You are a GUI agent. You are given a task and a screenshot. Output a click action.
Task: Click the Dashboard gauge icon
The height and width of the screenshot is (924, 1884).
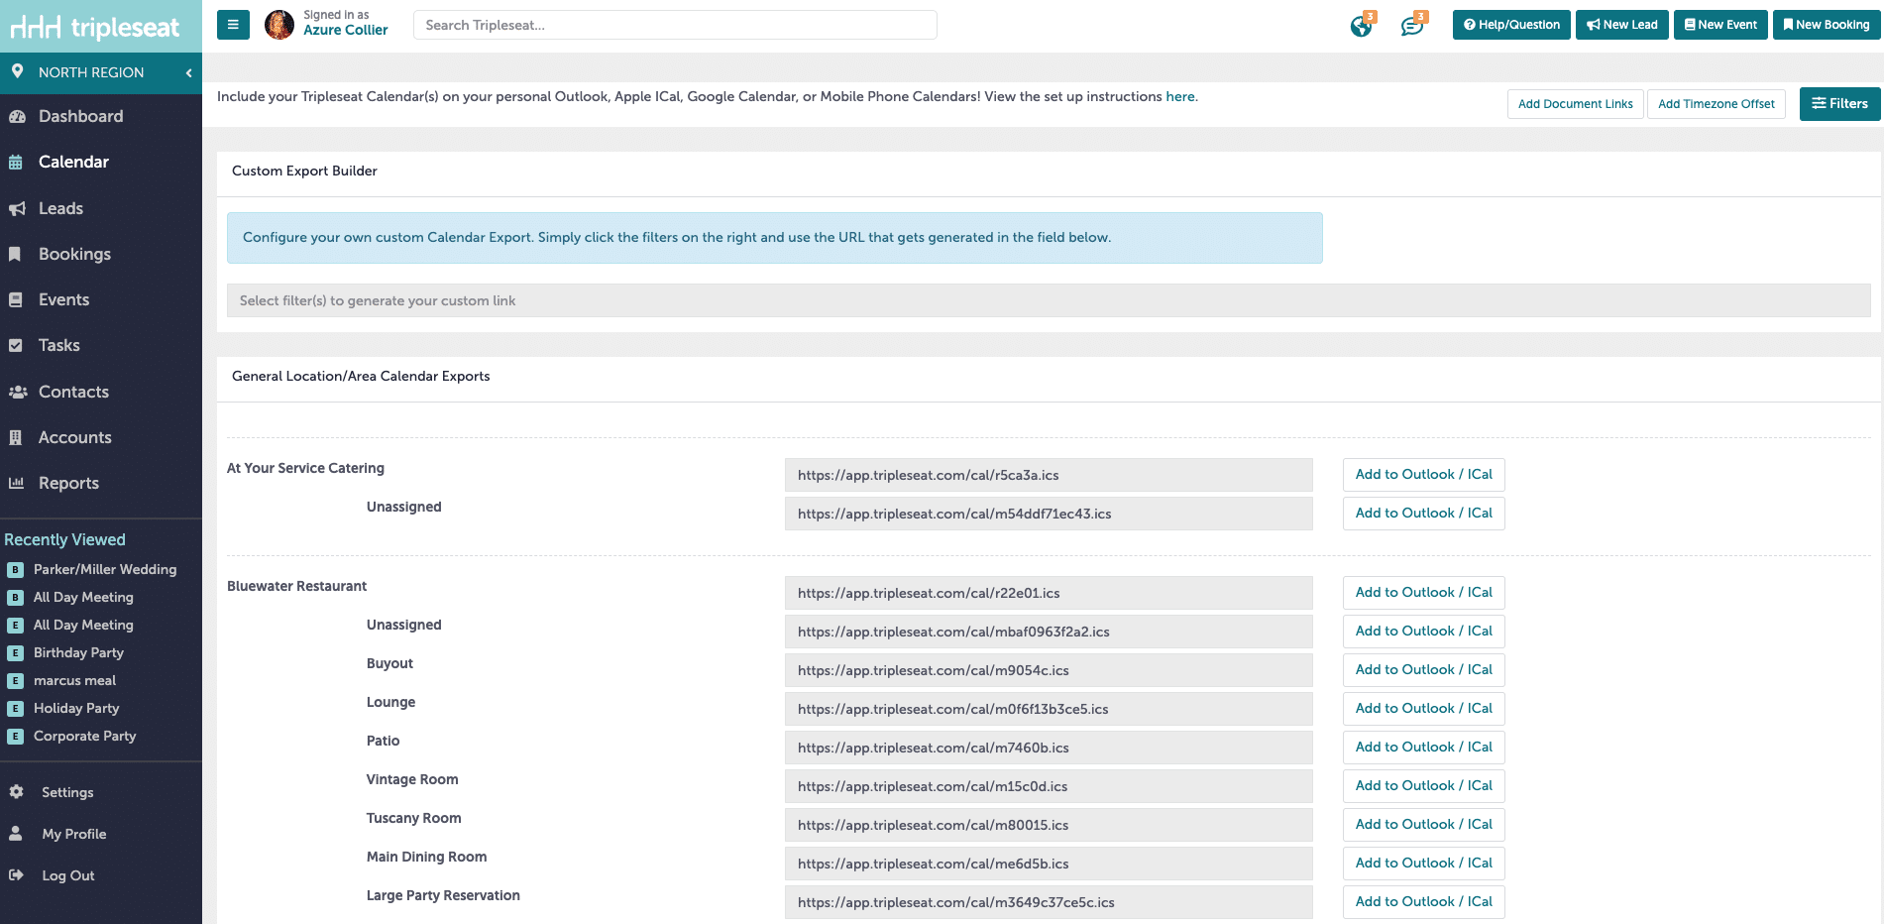(x=17, y=116)
